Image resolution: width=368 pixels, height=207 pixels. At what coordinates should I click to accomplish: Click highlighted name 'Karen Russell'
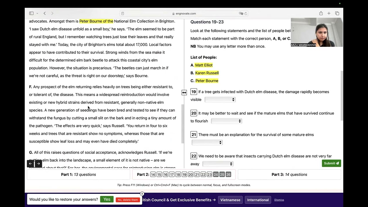click(207, 73)
